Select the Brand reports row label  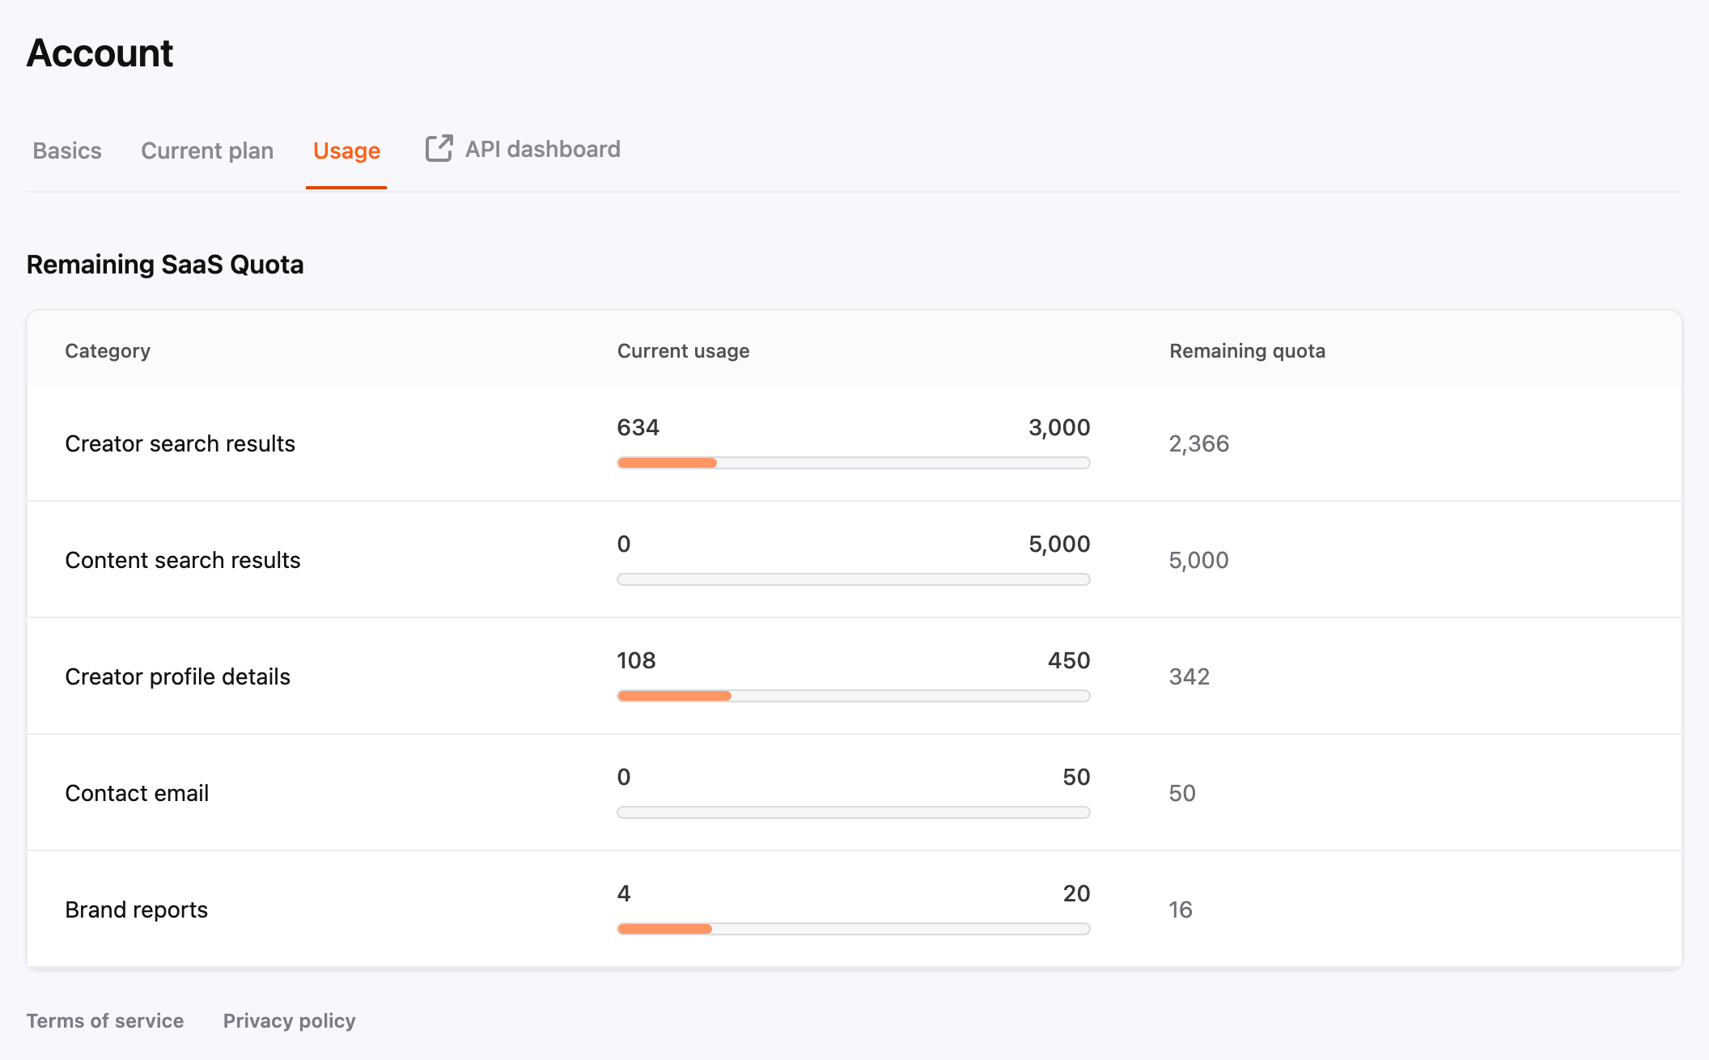[136, 909]
